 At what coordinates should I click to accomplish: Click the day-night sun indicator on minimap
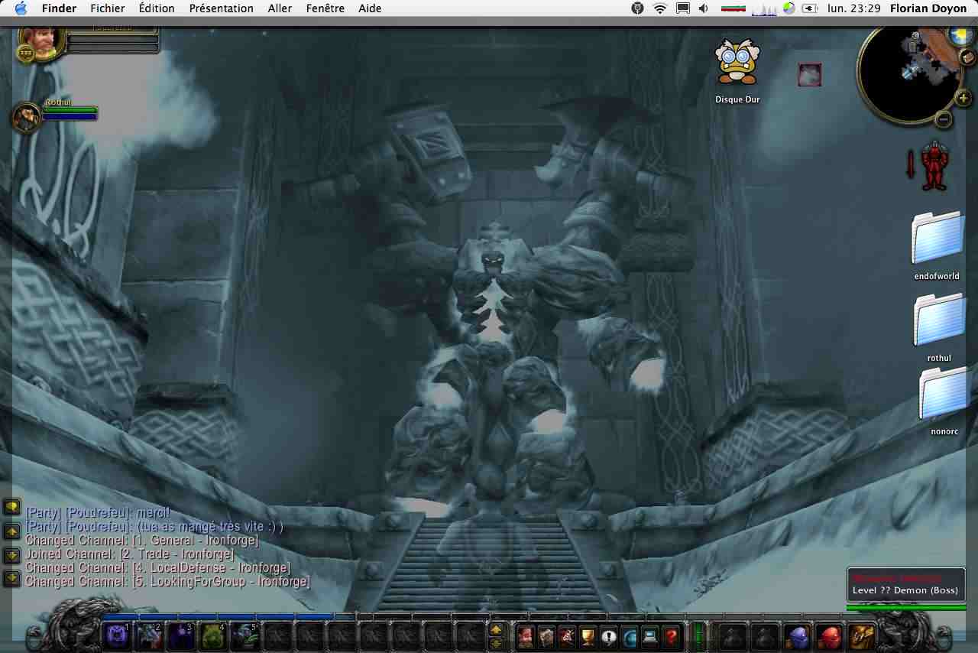960,34
